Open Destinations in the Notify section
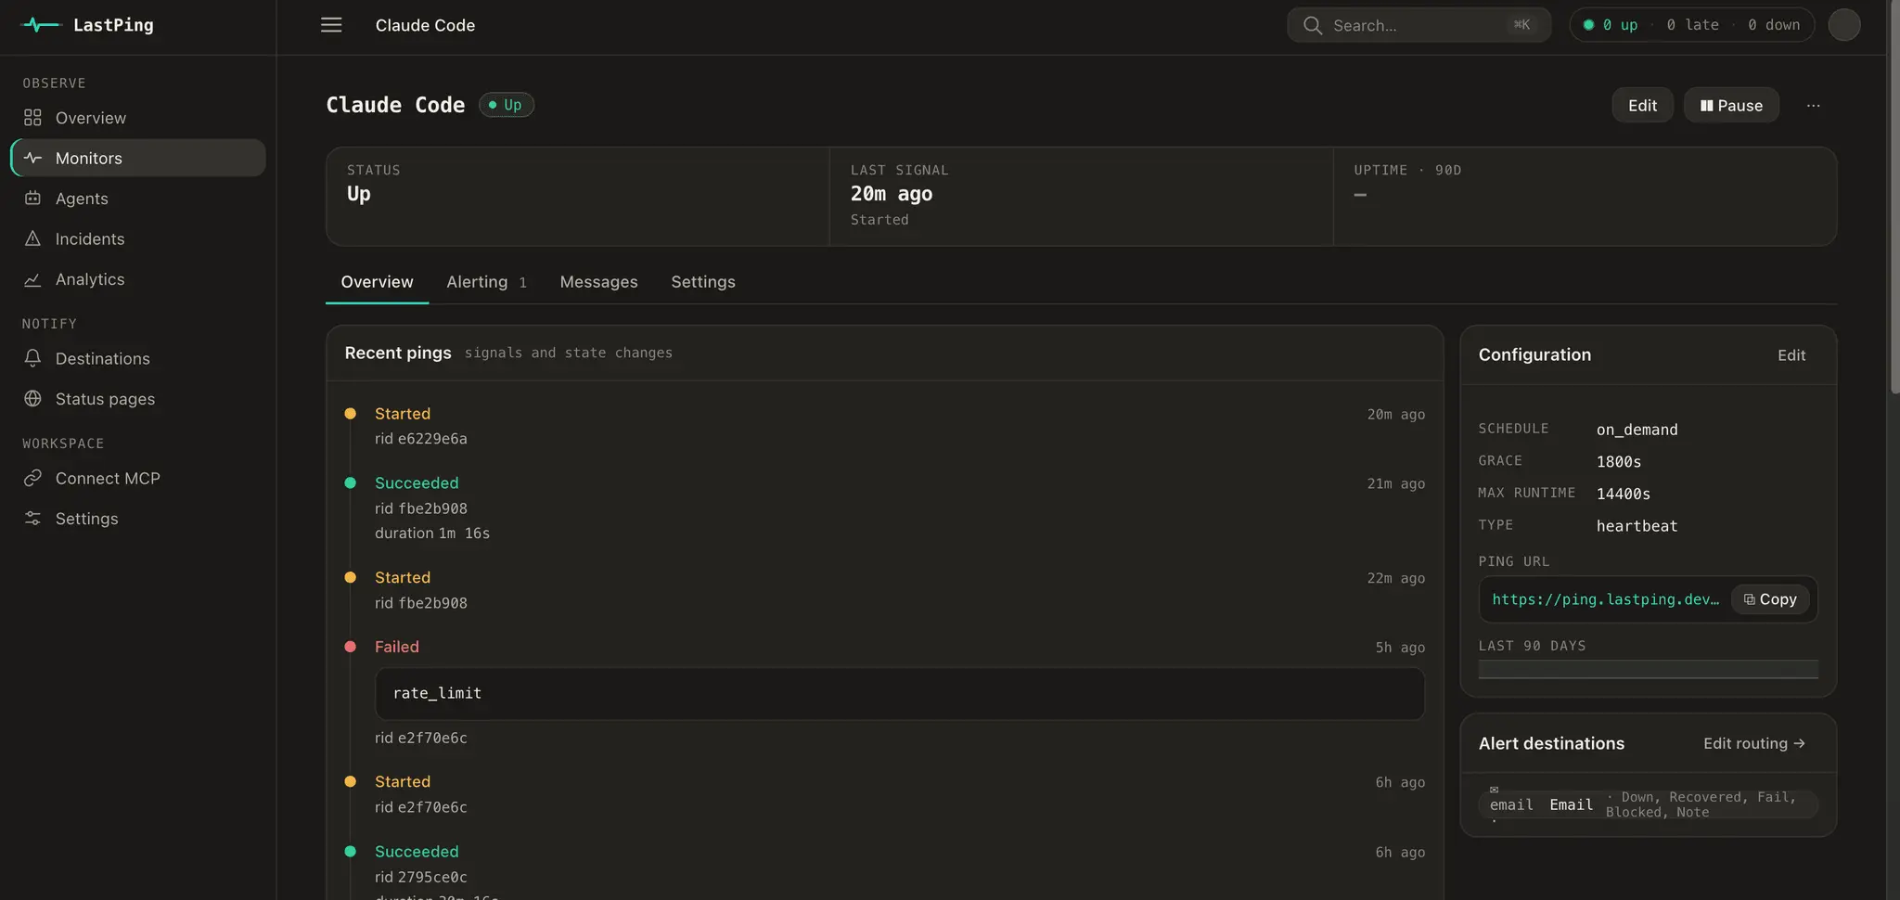Viewport: 1900px width, 900px height. [138, 358]
